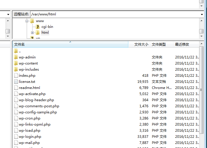This screenshot has width=207, height=148.
Task: Click the 文本文档 file type cell
Action: click(159, 82)
